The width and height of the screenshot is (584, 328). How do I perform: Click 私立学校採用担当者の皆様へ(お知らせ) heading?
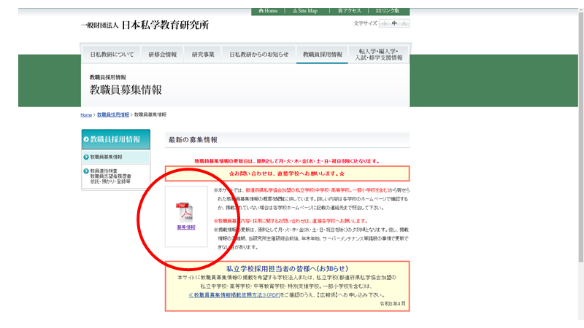click(x=287, y=268)
